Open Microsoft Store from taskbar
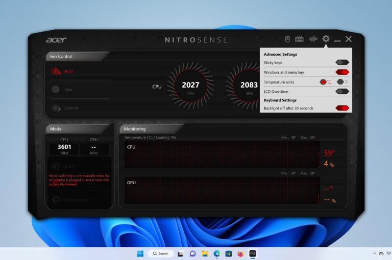 228,254
